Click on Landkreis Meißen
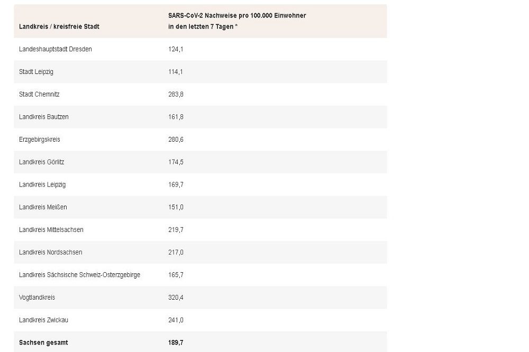This screenshot has width=529, height=352. pos(43,207)
